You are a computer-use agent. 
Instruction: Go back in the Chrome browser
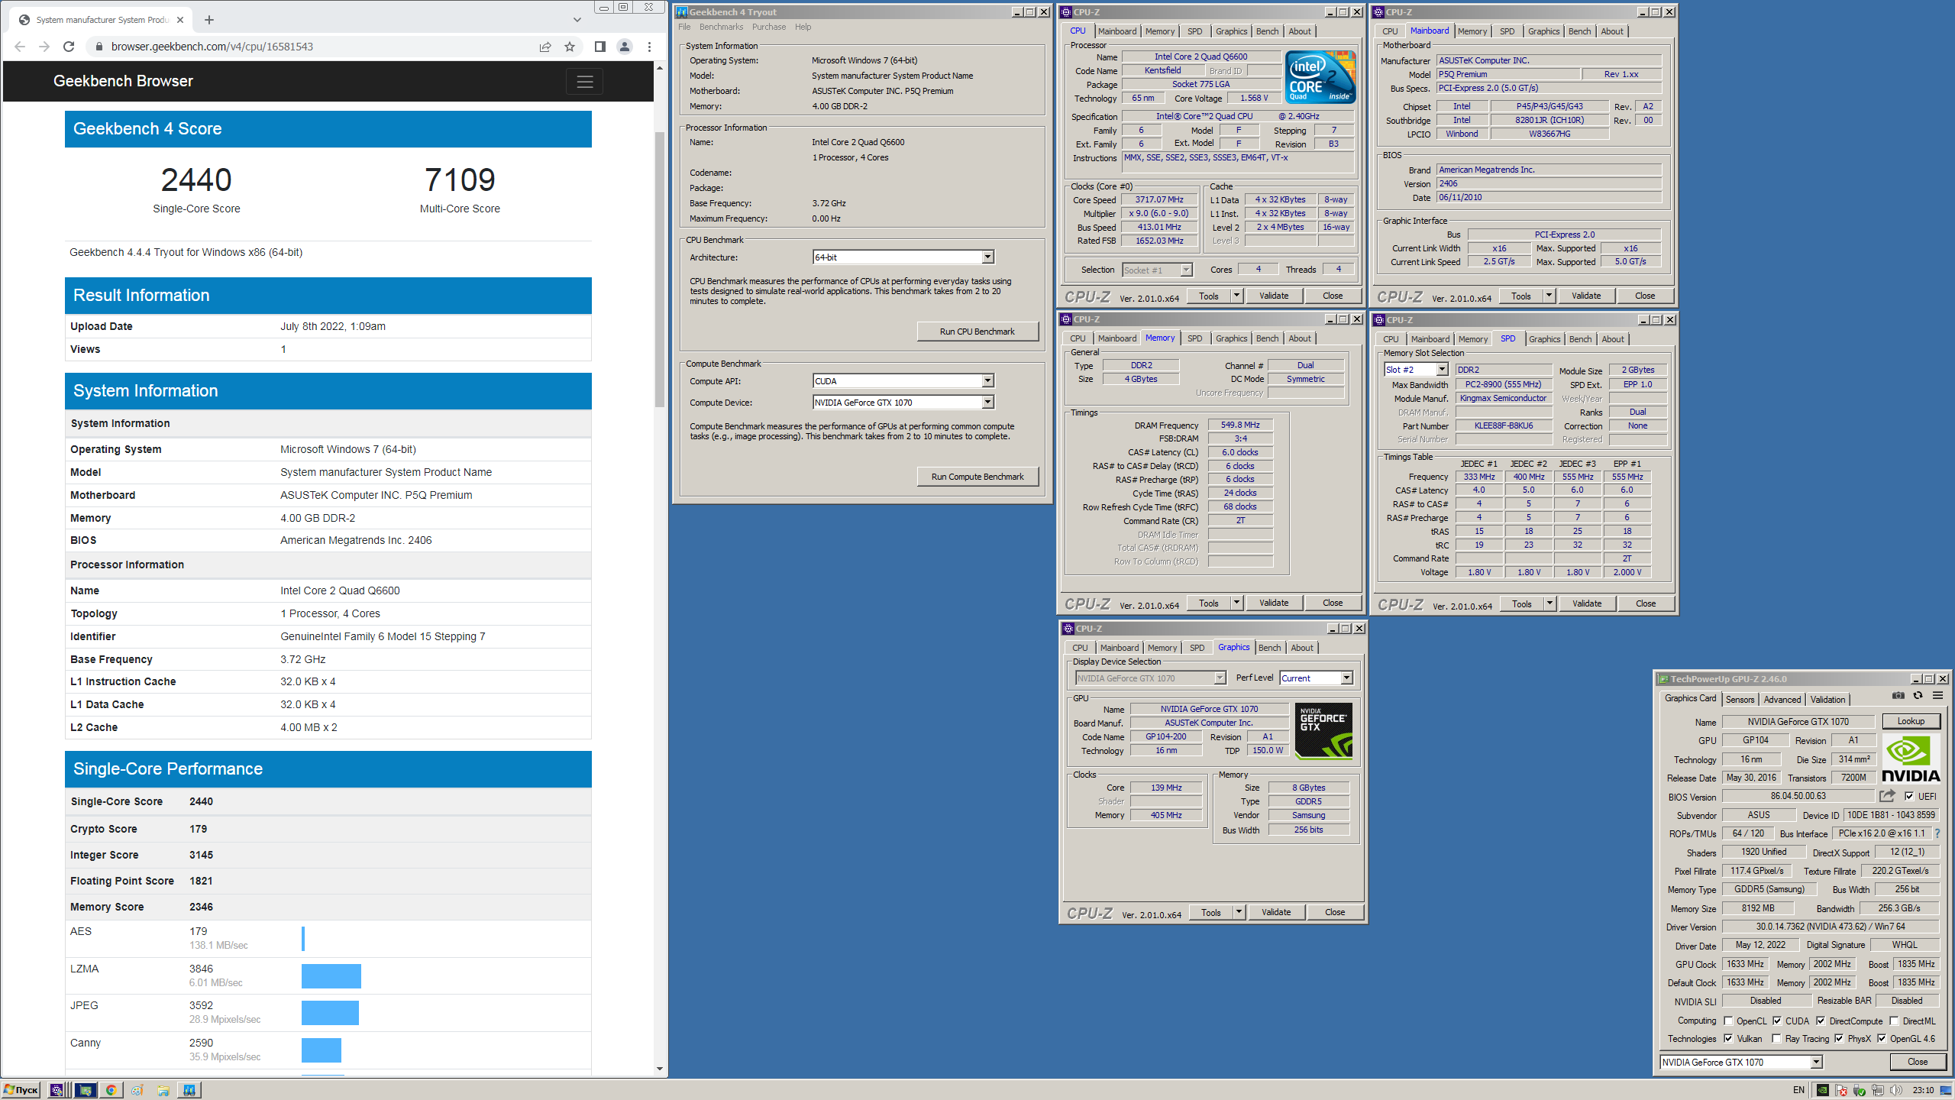[20, 47]
